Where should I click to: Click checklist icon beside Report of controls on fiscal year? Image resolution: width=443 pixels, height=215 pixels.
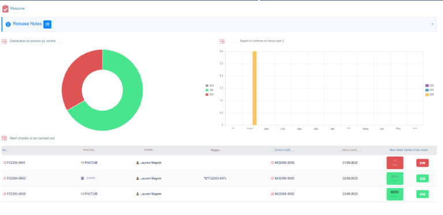point(222,41)
